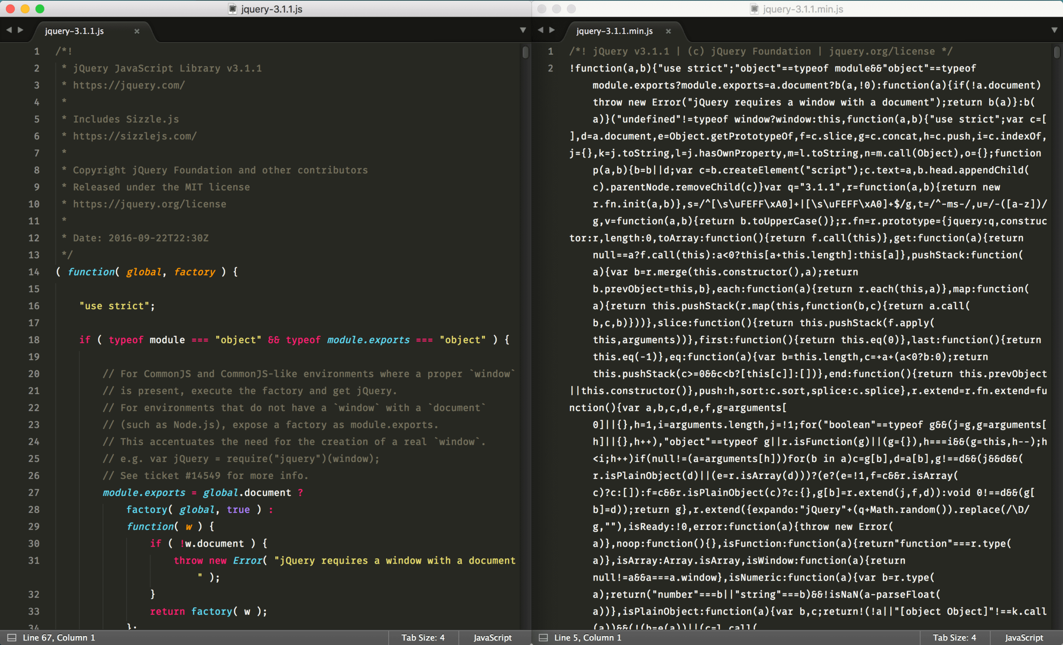Open the left pane's tab list dropdown
The width and height of the screenshot is (1063, 645).
pyautogui.click(x=522, y=30)
